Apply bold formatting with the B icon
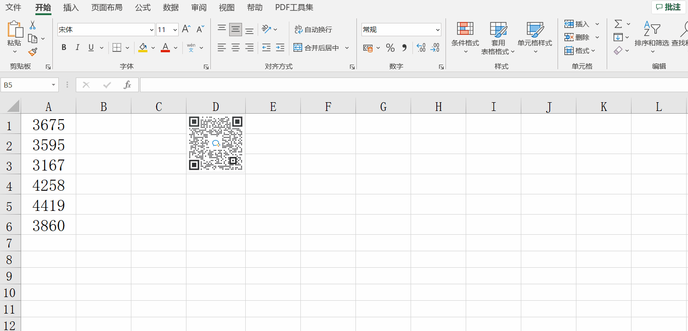This screenshot has width=688, height=331. (x=64, y=47)
